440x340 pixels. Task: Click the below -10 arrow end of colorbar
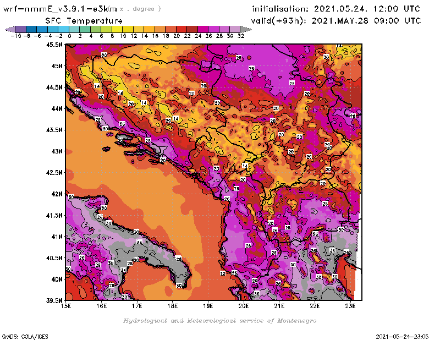coord(10,29)
